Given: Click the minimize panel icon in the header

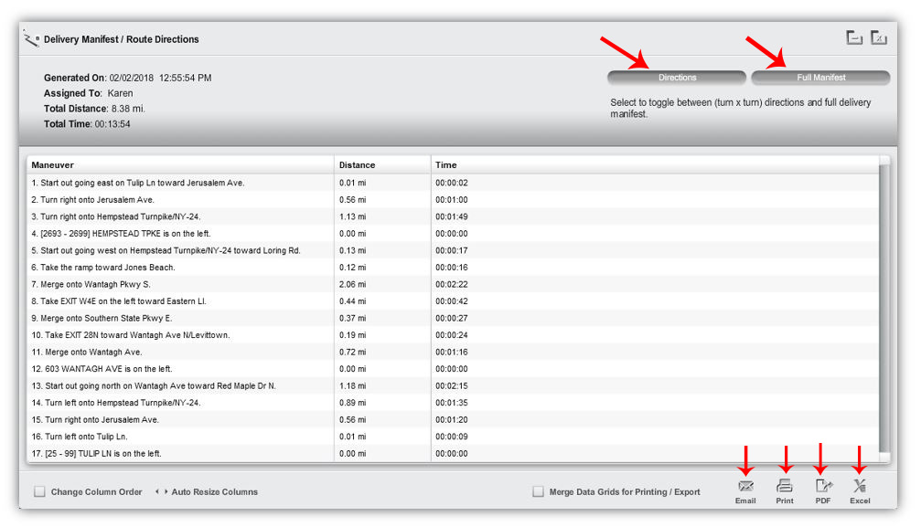Looking at the screenshot, I should click(854, 37).
